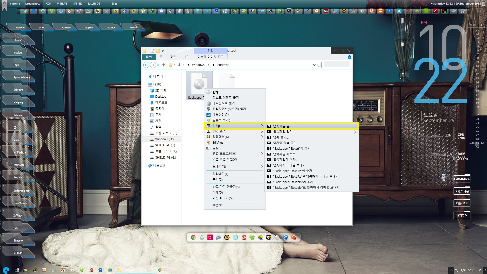This screenshot has width=487, height=274.
Task: Click the up-directory arrow in Explorer
Action: click(164, 65)
